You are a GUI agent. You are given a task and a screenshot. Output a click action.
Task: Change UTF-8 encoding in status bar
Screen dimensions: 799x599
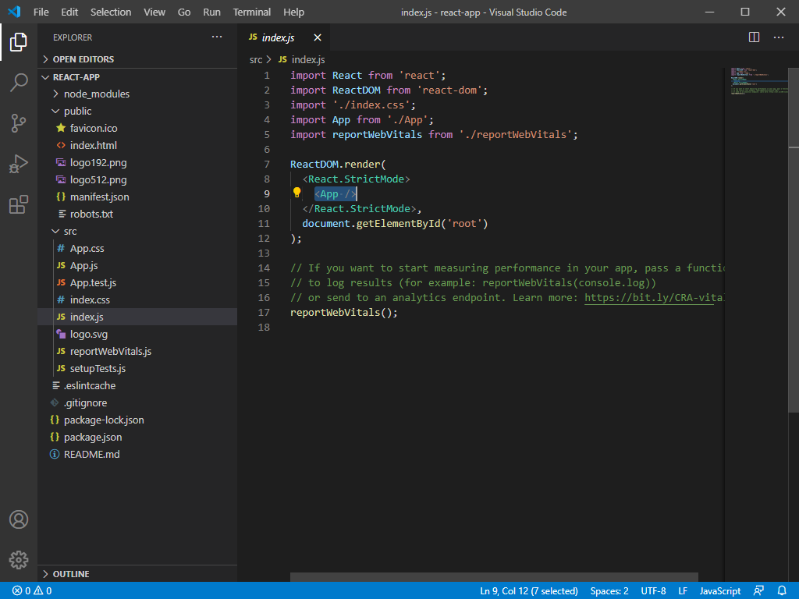[653, 591]
